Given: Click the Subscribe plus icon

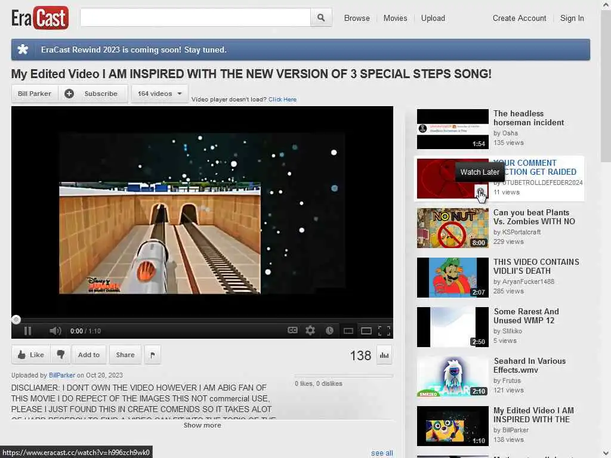Looking at the screenshot, I should [x=69, y=94].
